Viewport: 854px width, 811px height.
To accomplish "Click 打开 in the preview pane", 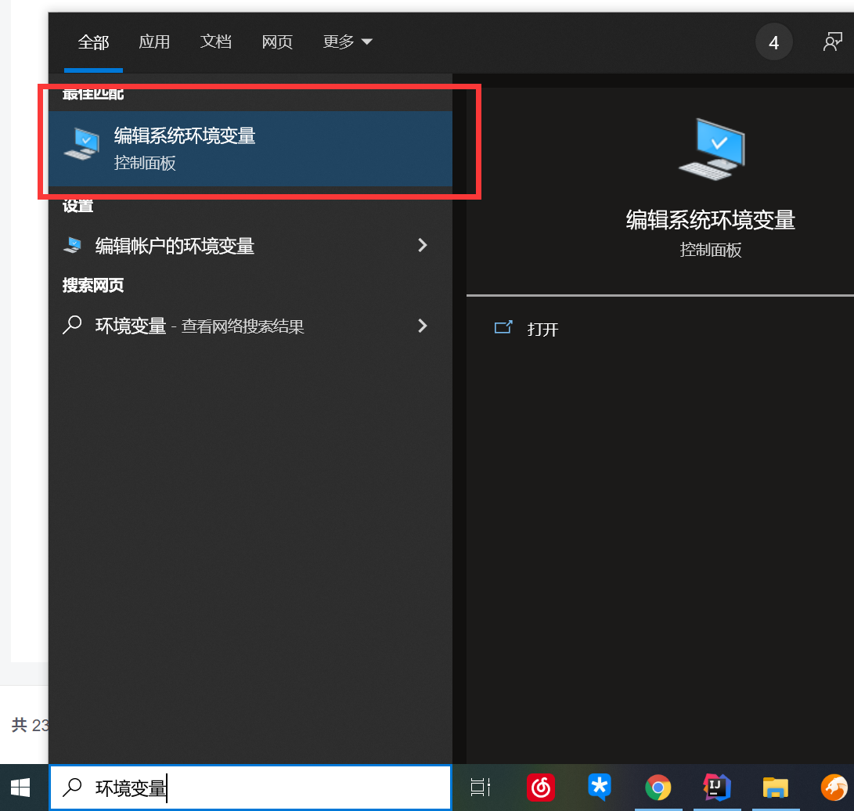I will (x=542, y=329).
